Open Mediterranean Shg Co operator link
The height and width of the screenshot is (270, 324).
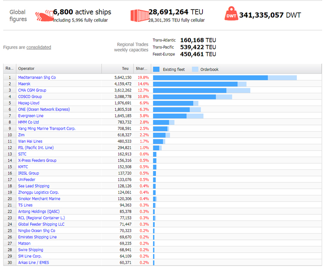(x=37, y=77)
